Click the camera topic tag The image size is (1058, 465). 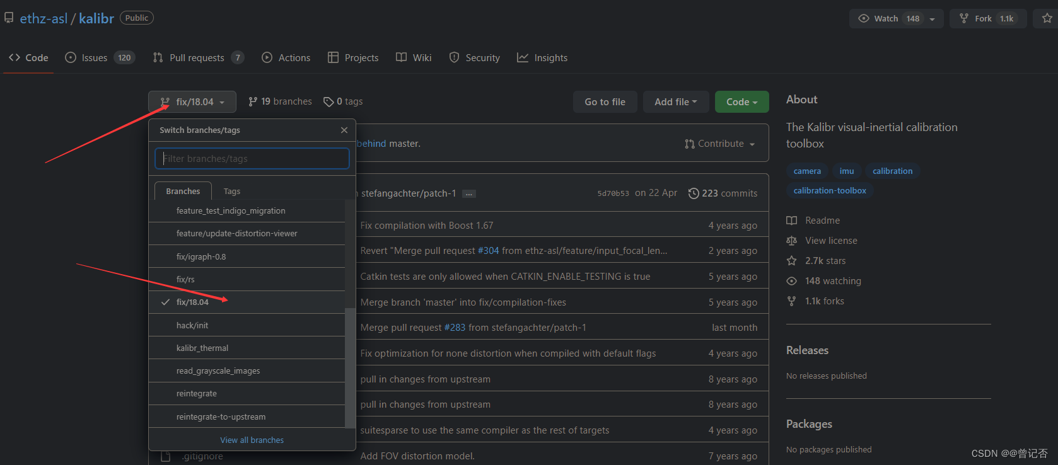point(807,171)
